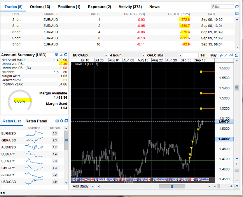Open Rates List display options icon
The width and height of the screenshot is (243, 197).
(57, 121)
